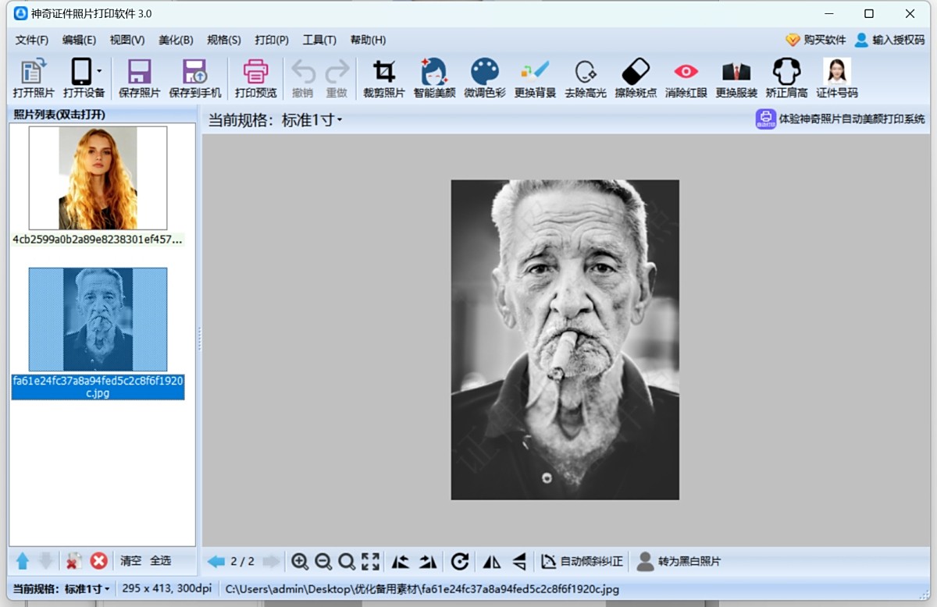
Task: Click the print preview (打印预览) icon
Action: [255, 79]
